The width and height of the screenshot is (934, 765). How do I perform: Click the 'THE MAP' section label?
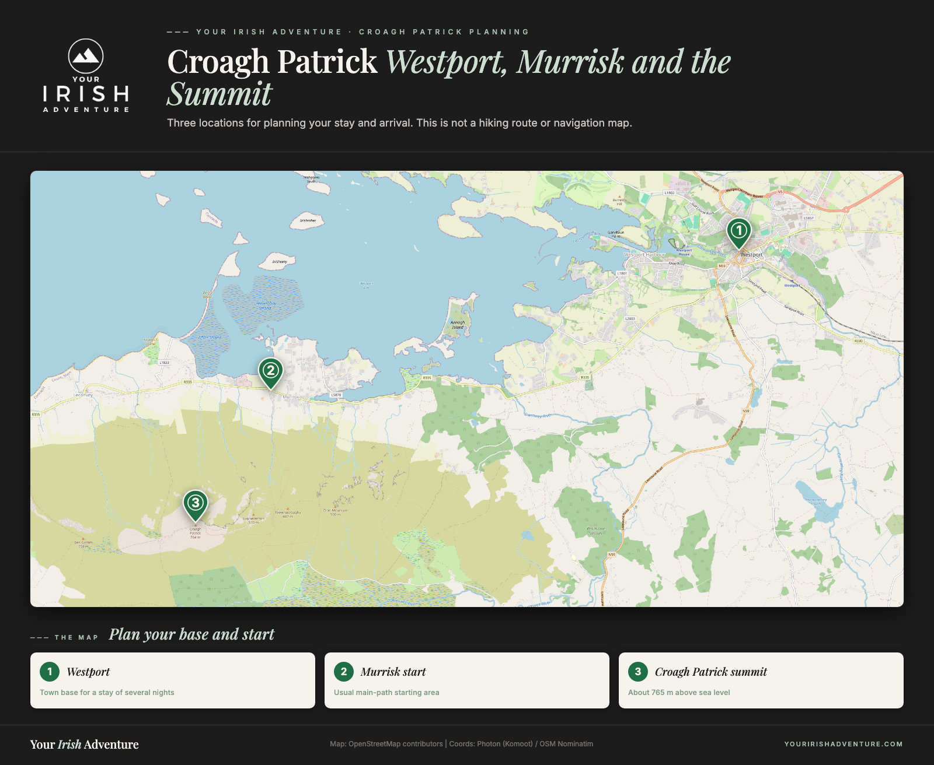pos(76,637)
